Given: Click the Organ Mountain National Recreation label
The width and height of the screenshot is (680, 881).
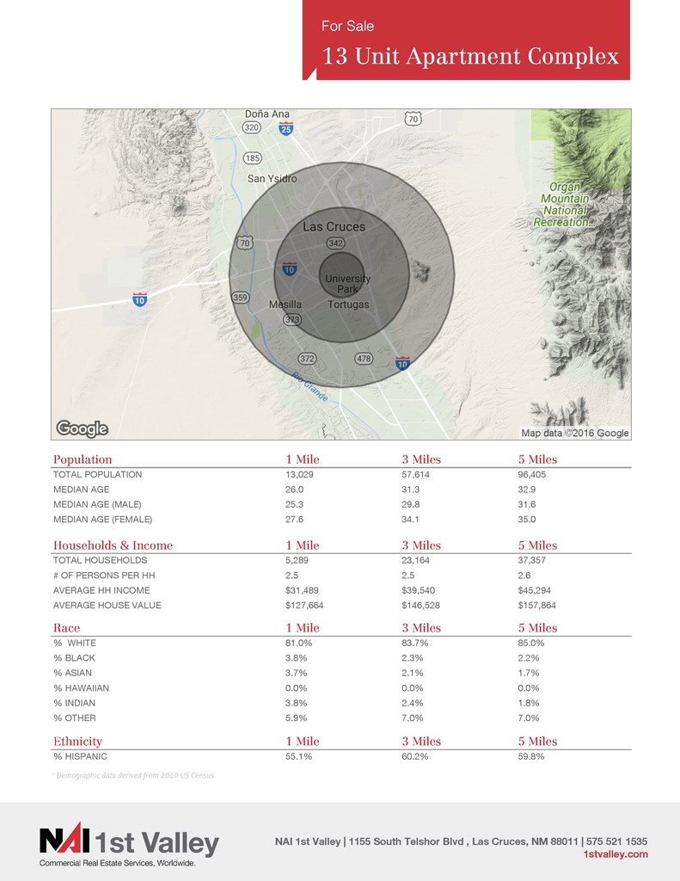Looking at the screenshot, I should tap(565, 205).
